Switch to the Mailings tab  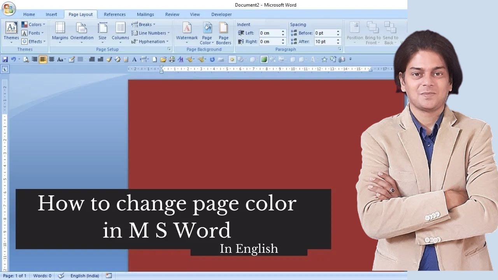[145, 14]
